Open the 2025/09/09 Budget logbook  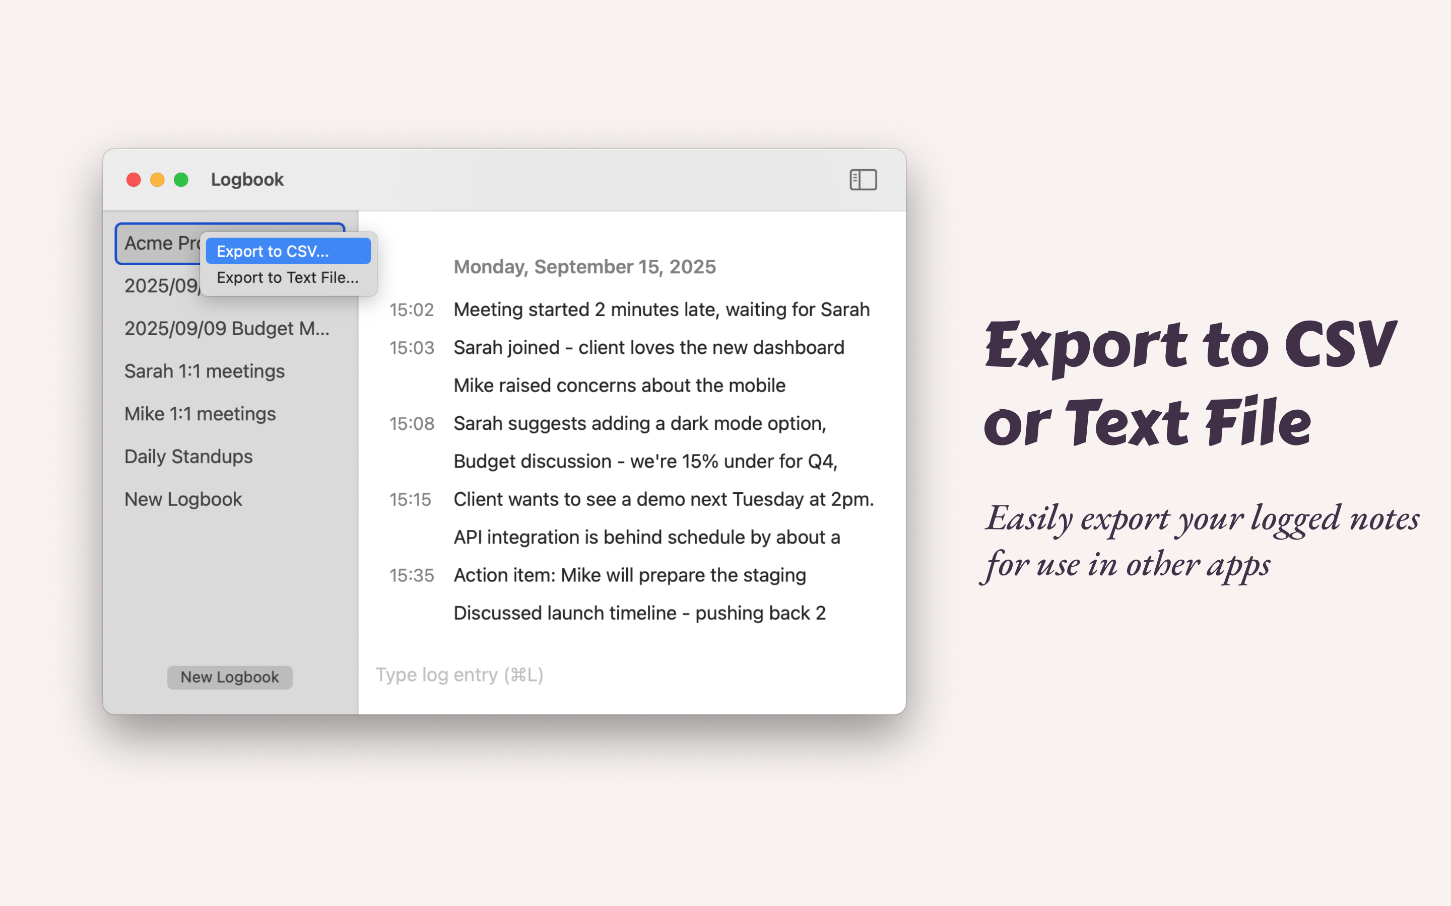[x=227, y=328]
